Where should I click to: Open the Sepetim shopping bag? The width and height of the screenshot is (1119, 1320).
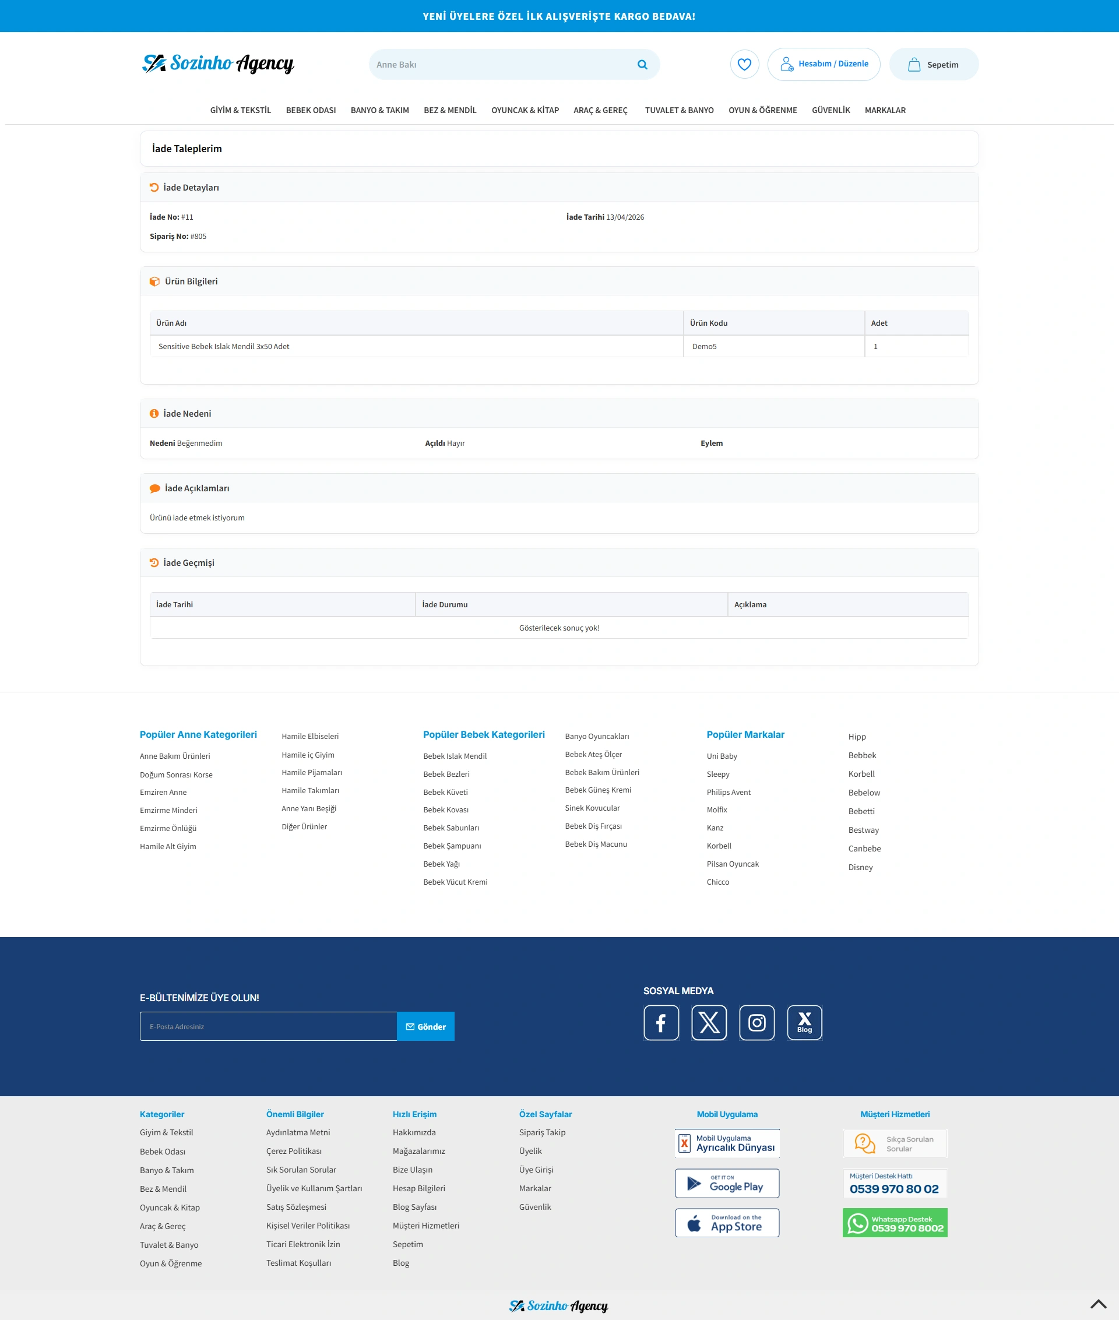[x=933, y=65]
